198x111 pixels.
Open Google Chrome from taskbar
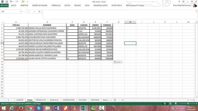tap(30, 108)
